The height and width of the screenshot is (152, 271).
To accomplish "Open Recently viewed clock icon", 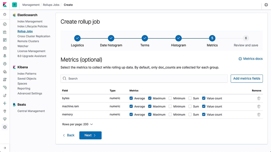I will click(x=5, y=14).
